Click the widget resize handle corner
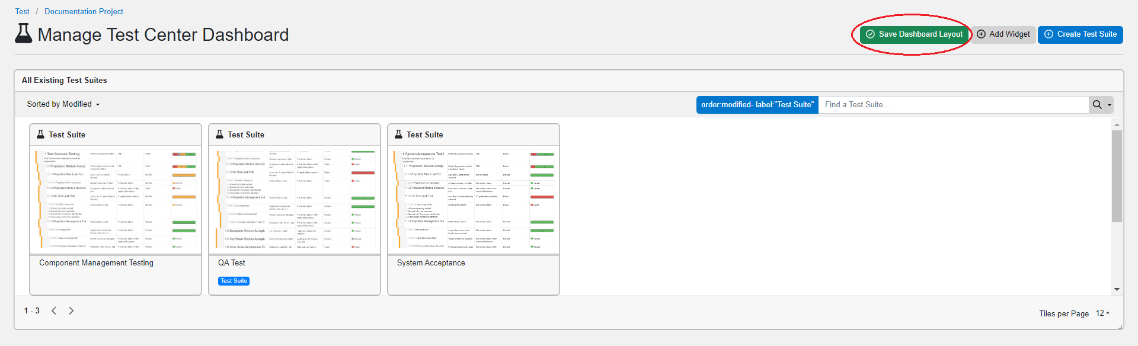 (x=1120, y=326)
